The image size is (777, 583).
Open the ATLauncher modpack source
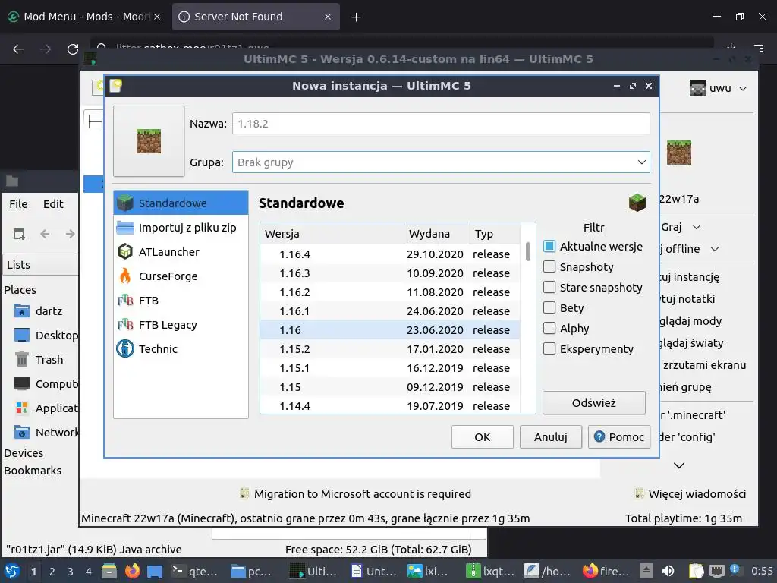181,252
